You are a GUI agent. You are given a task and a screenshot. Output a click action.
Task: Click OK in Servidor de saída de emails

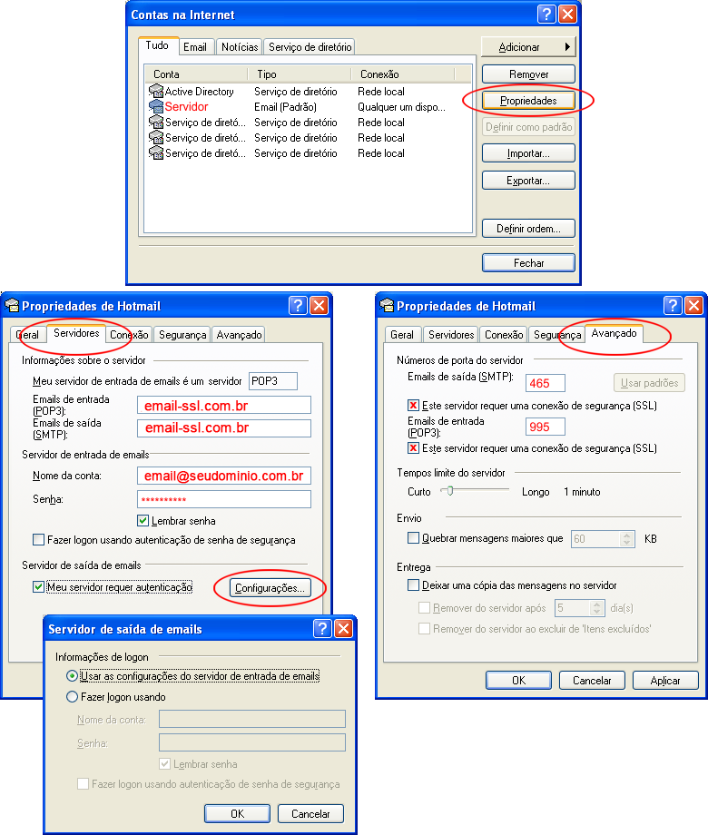click(x=237, y=813)
